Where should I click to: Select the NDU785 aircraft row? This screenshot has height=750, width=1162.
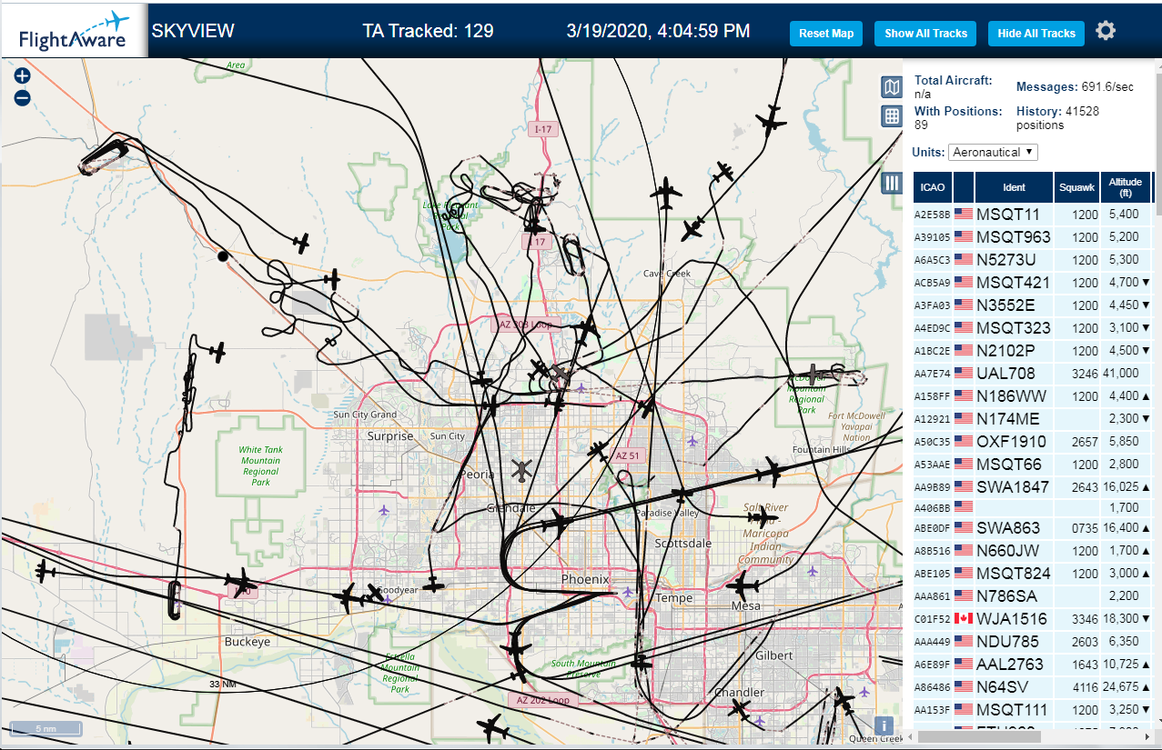[x=1033, y=642]
